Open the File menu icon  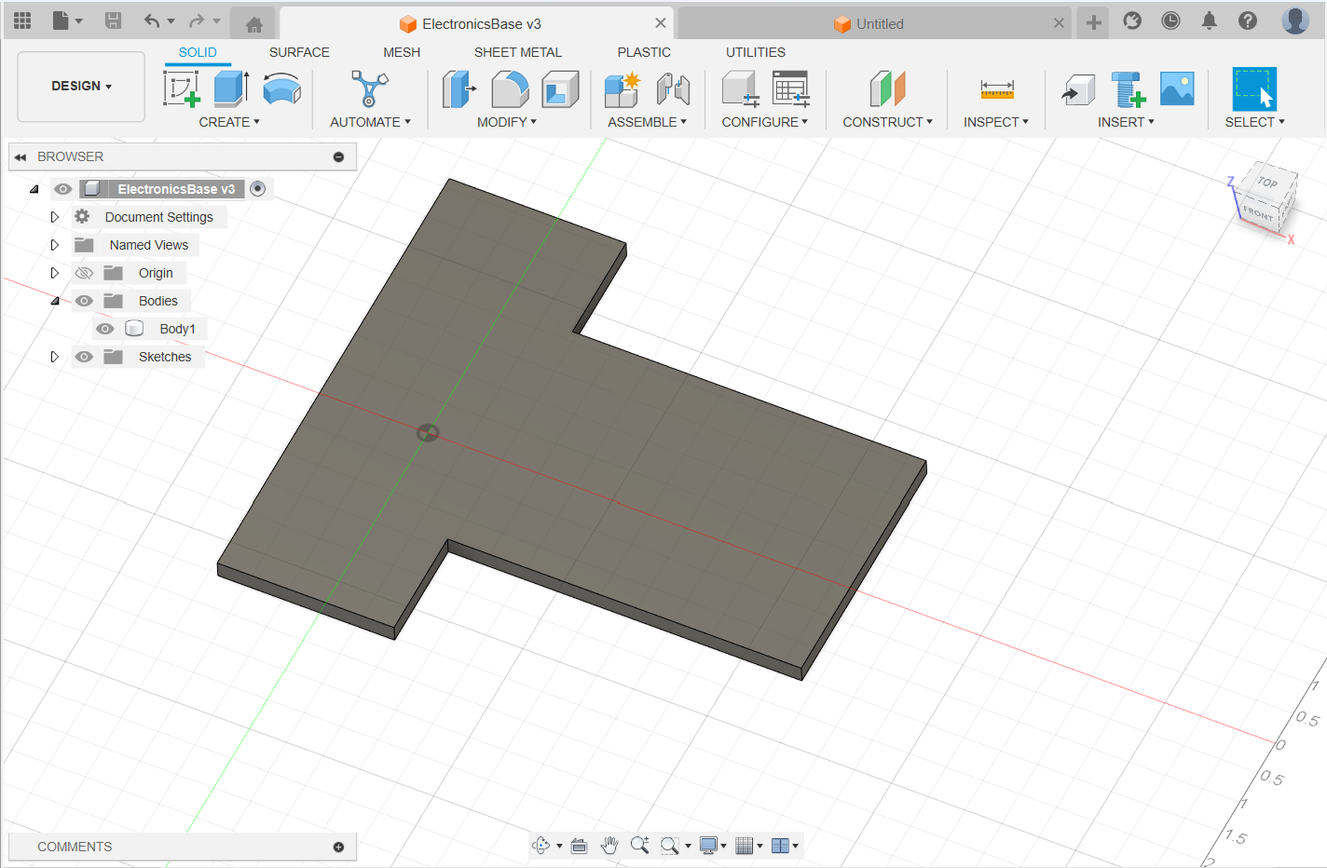67,20
